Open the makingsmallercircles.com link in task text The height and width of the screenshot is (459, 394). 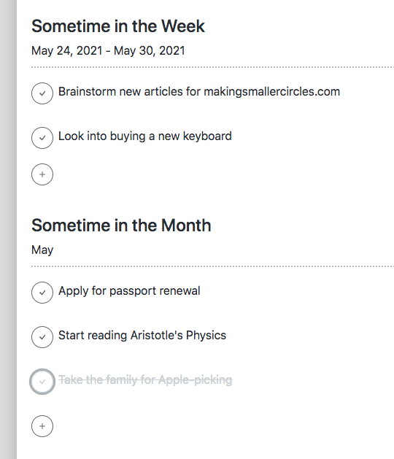click(x=271, y=92)
